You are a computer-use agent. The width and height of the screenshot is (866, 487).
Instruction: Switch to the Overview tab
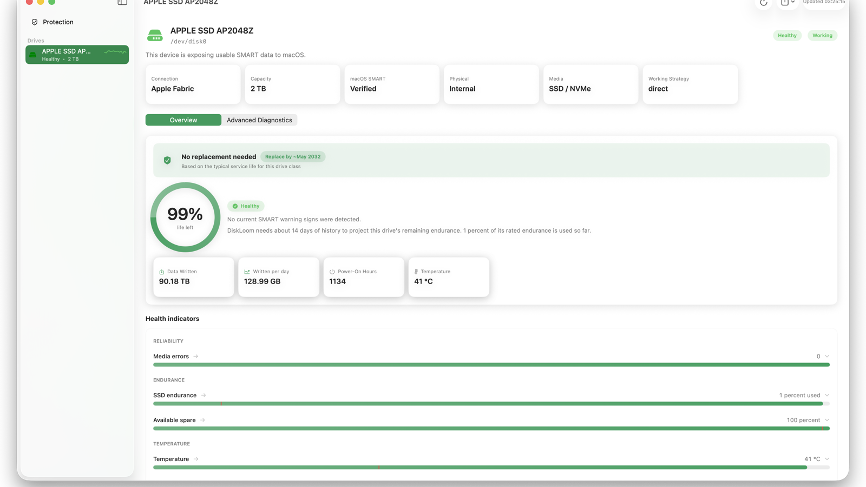tap(183, 120)
